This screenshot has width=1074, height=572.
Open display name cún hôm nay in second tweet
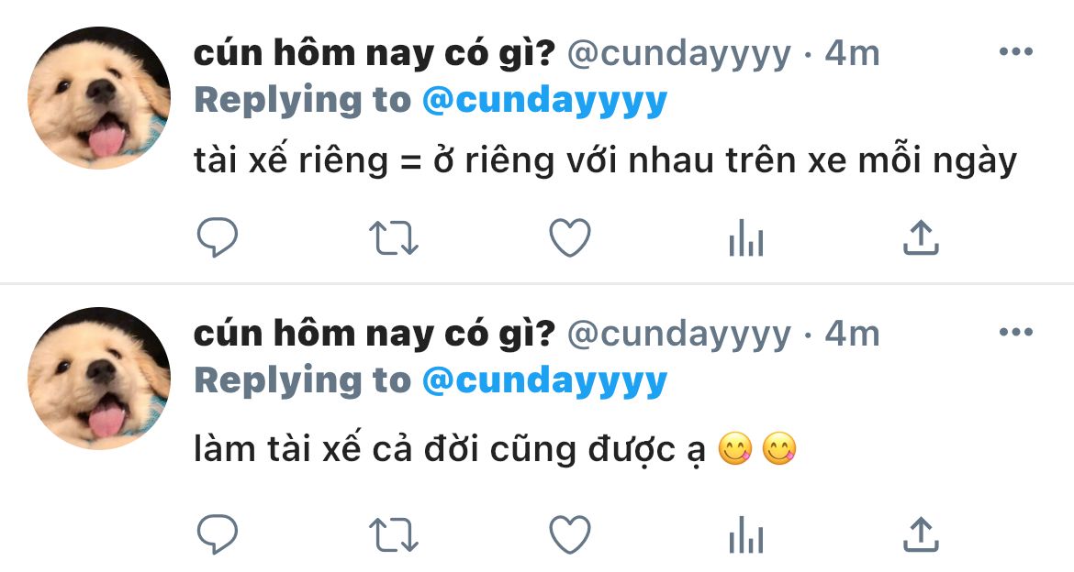(374, 334)
